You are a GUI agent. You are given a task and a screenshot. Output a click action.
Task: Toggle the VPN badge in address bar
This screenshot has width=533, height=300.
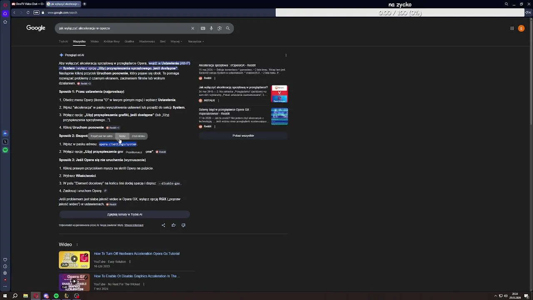36,12
